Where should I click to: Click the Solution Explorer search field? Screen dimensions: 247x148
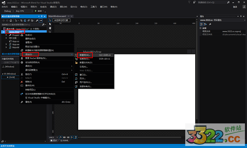[x=22, y=25]
